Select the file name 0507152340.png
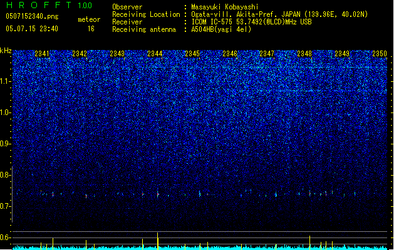394x250 pixels. click(32, 16)
